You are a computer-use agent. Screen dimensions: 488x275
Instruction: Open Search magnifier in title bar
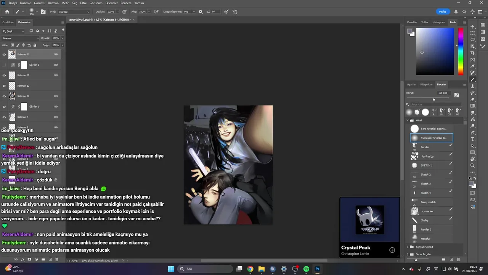[464, 12]
